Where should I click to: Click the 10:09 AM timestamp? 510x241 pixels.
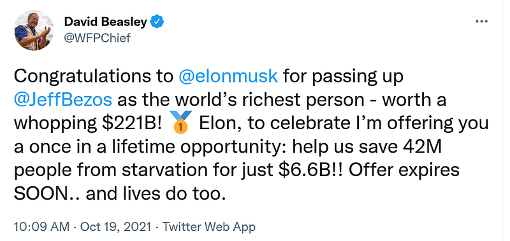pos(41,227)
